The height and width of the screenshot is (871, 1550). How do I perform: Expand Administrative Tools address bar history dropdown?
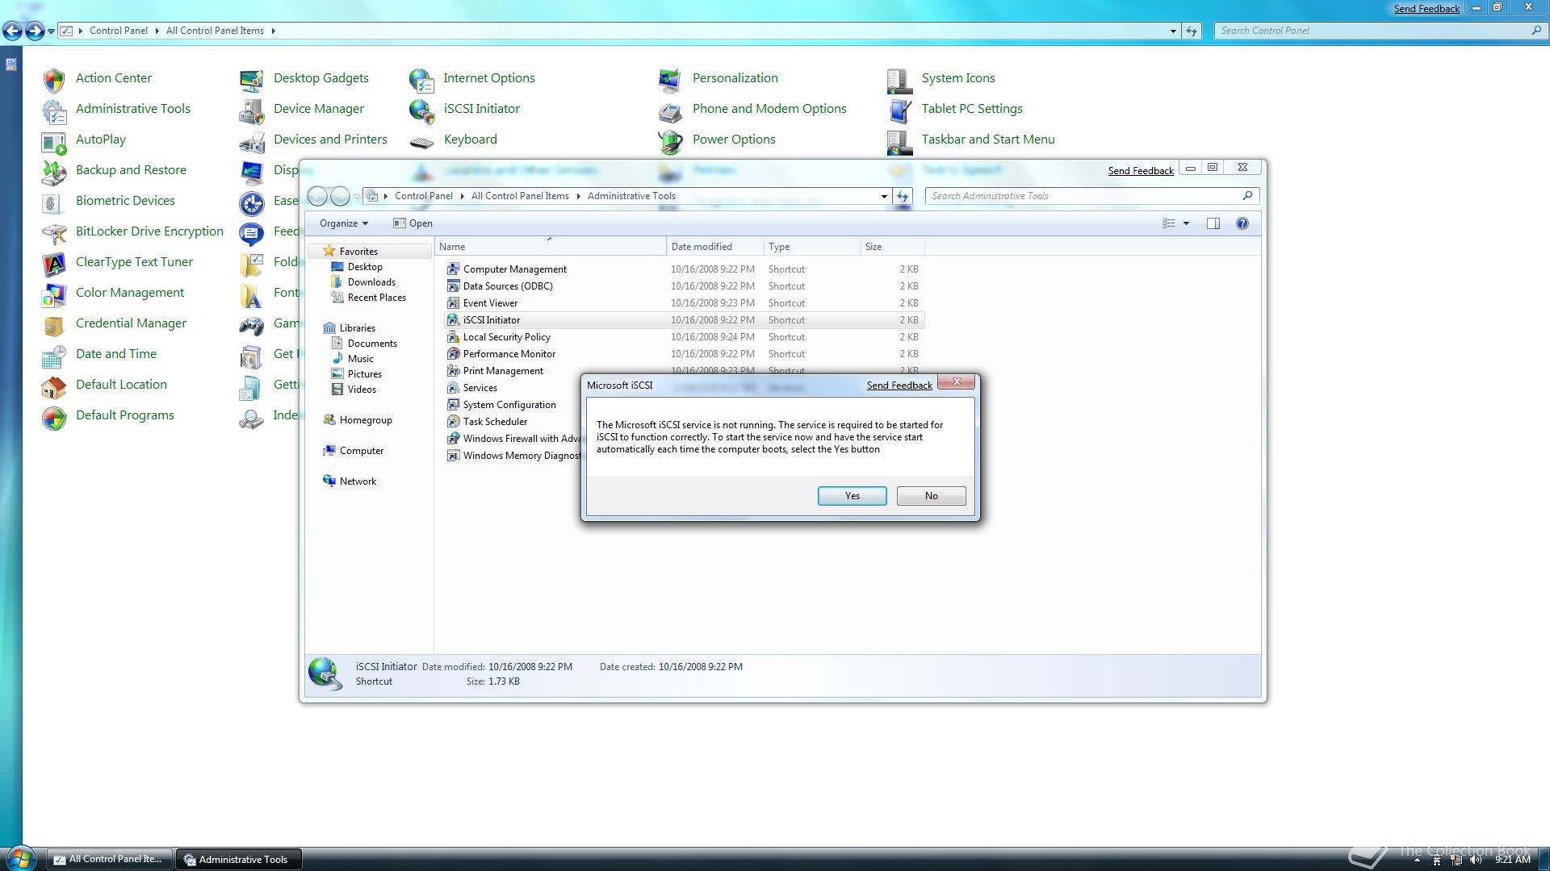coord(884,196)
